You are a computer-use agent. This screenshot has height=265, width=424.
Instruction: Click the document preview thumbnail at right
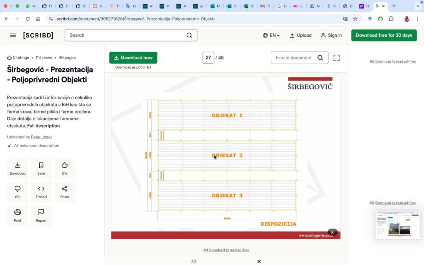pyautogui.click(x=398, y=225)
